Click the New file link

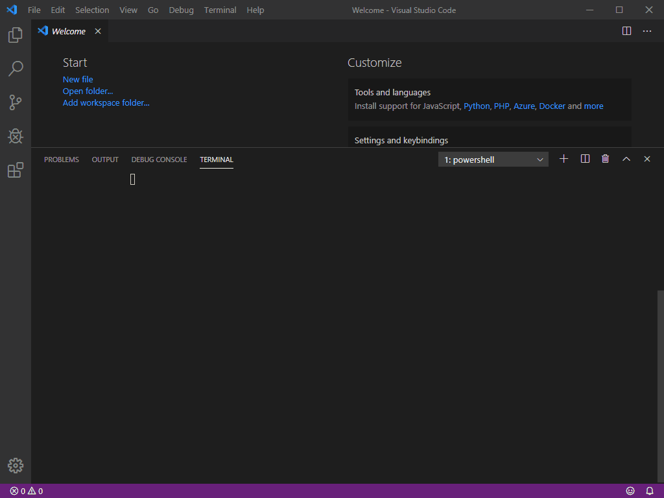tap(78, 80)
